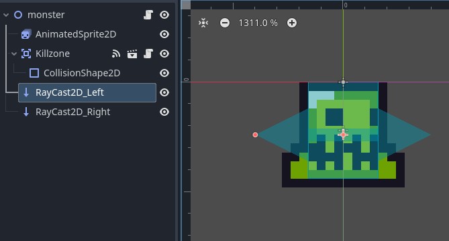The image size is (449, 241).
Task: Hide the CollisionShape2D node
Action: pyautogui.click(x=164, y=73)
